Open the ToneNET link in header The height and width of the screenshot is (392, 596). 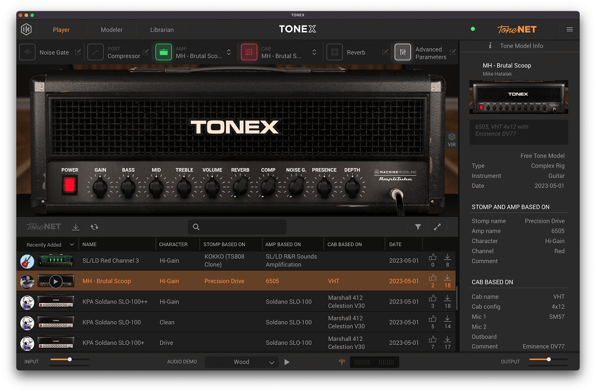517,29
